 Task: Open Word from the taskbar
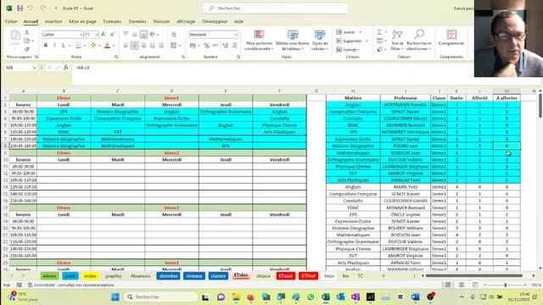[415, 297]
